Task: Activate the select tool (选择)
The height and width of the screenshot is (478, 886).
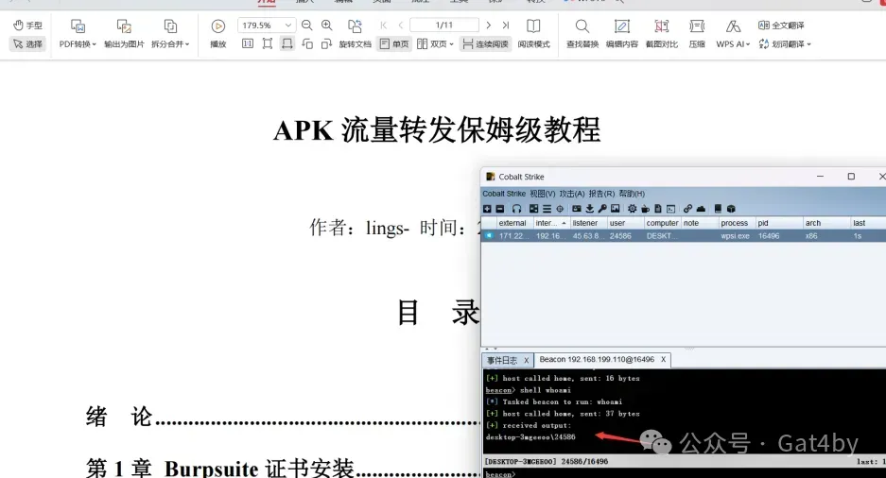Action: tap(27, 44)
